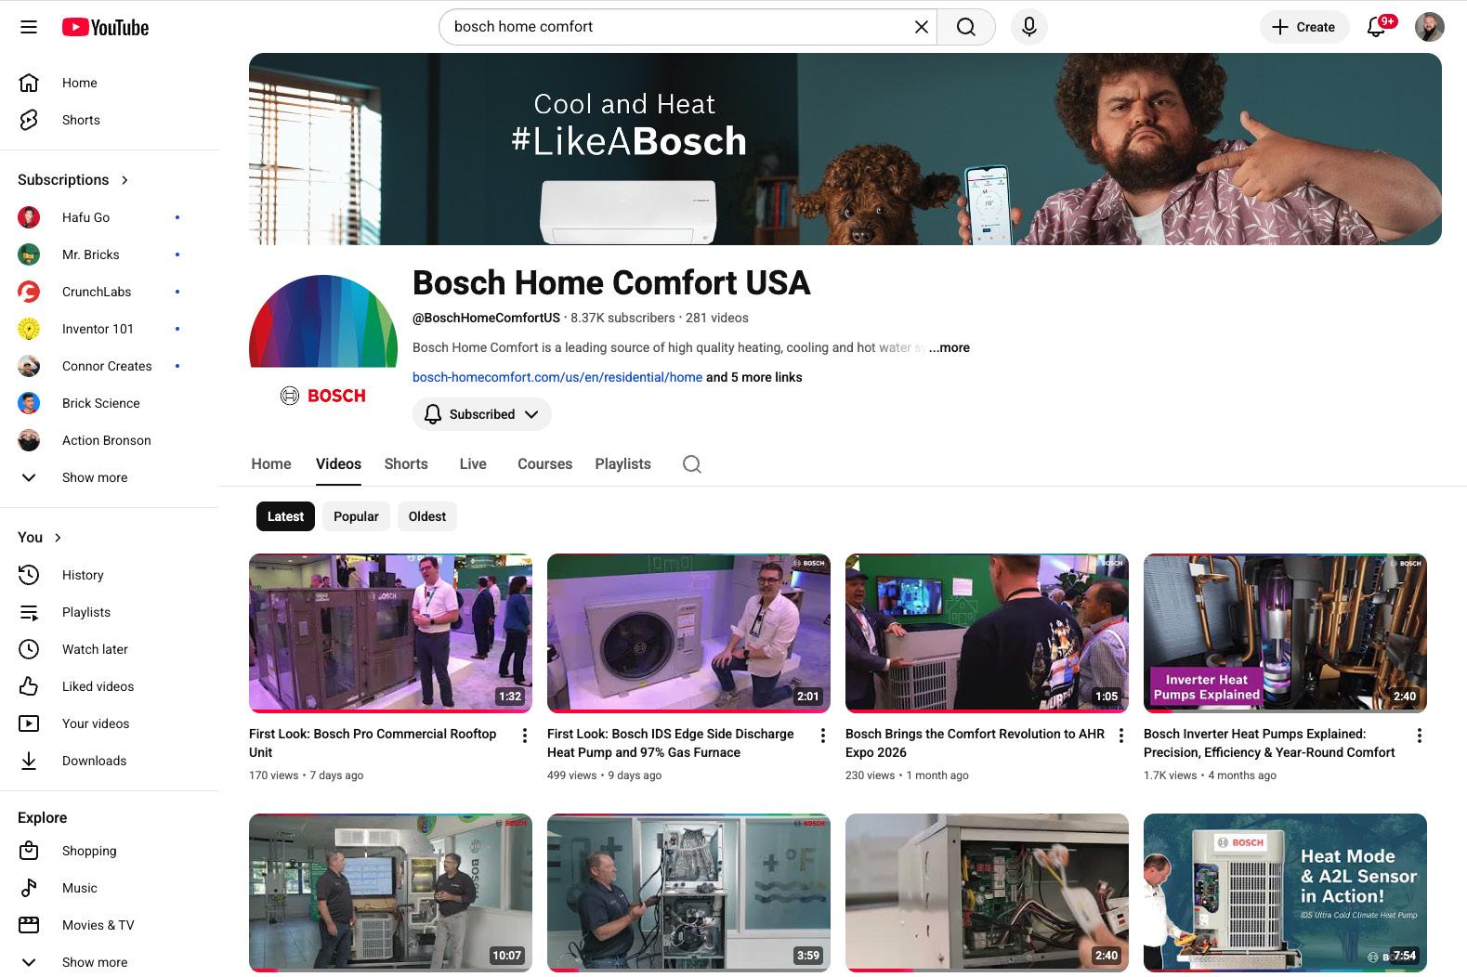
Task: Open Liked videos
Action: (110, 686)
